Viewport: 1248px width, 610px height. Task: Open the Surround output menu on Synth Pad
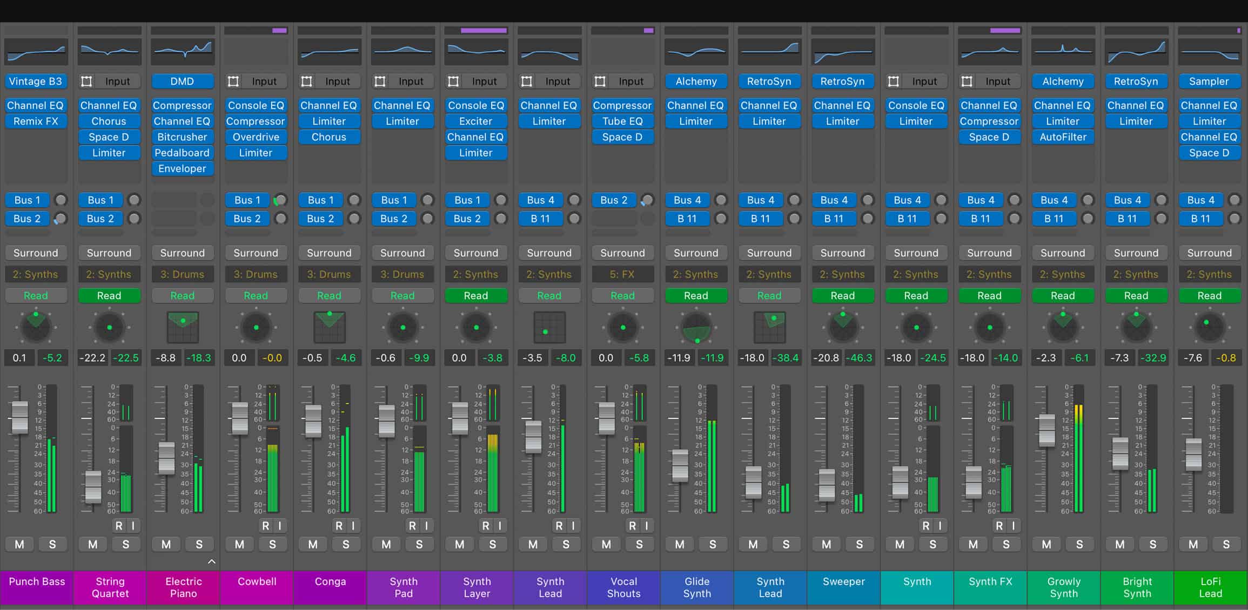(402, 253)
